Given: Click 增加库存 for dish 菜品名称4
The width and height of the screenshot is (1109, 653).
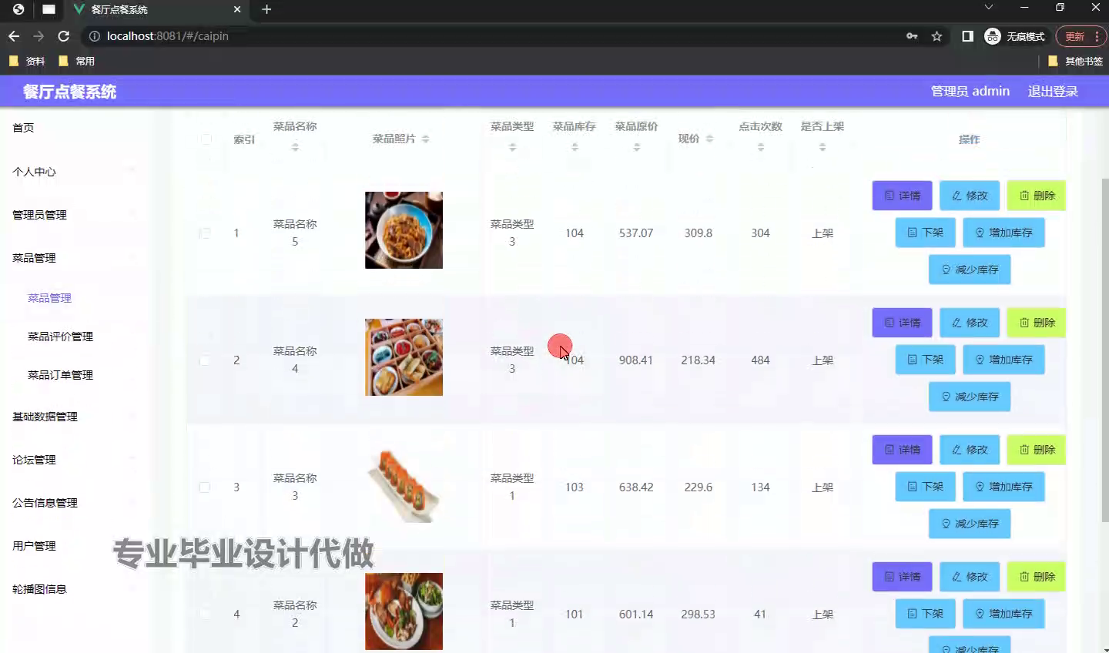Looking at the screenshot, I should (1003, 360).
